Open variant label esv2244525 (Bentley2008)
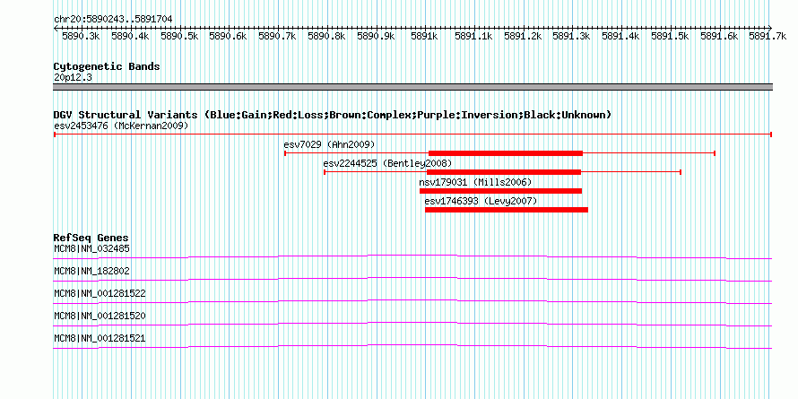Image resolution: width=798 pixels, height=399 pixels. (x=387, y=163)
